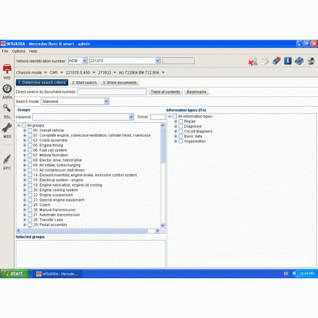Click the EN language indicator in tray

pos(286,274)
